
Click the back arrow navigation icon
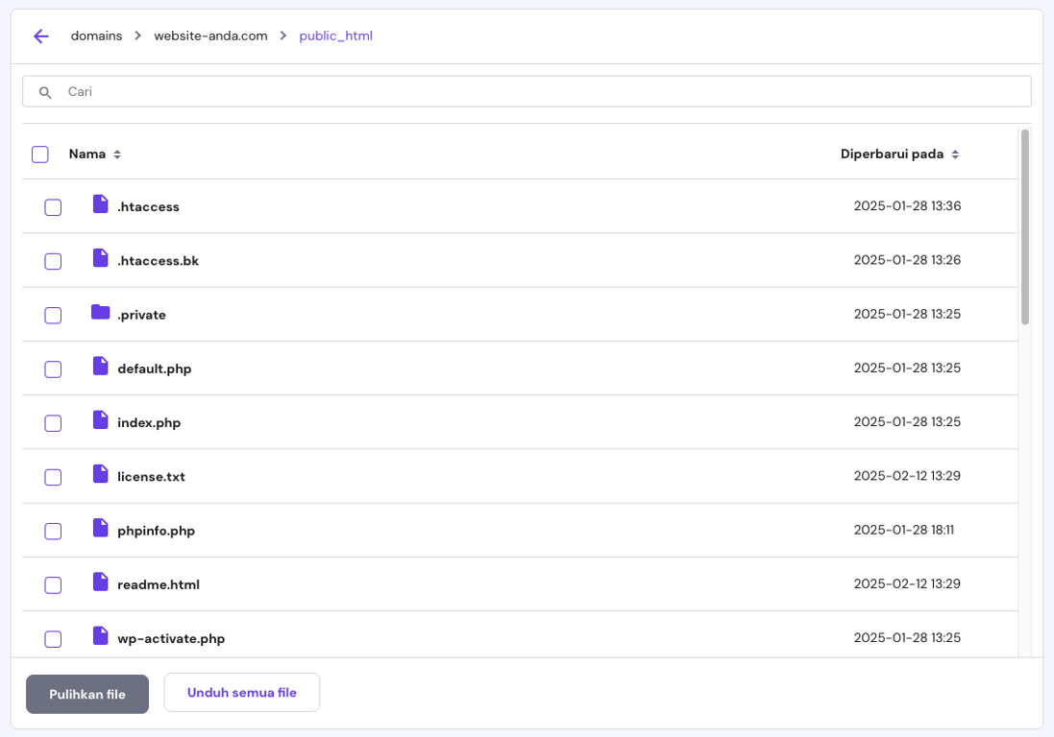coord(39,36)
